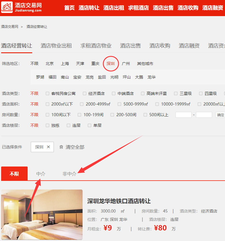Screen dimensions: 225x241
Task: Open 酒店融资 in the red header
Action: [213, 8]
